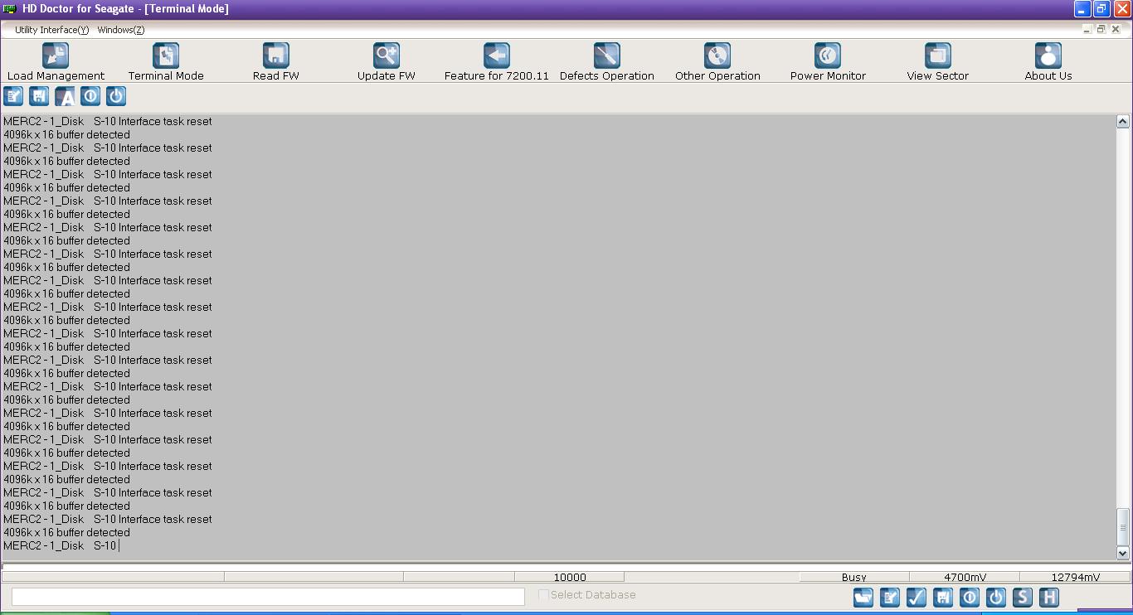This screenshot has width=1133, height=615.
Task: Click the checklist-edit icon under Load Management
Action: [13, 96]
